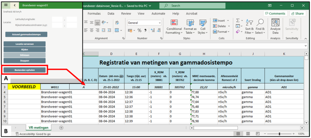The image size is (311, 138).
Task: Click the zoom slider handle
Action: coord(279,134)
